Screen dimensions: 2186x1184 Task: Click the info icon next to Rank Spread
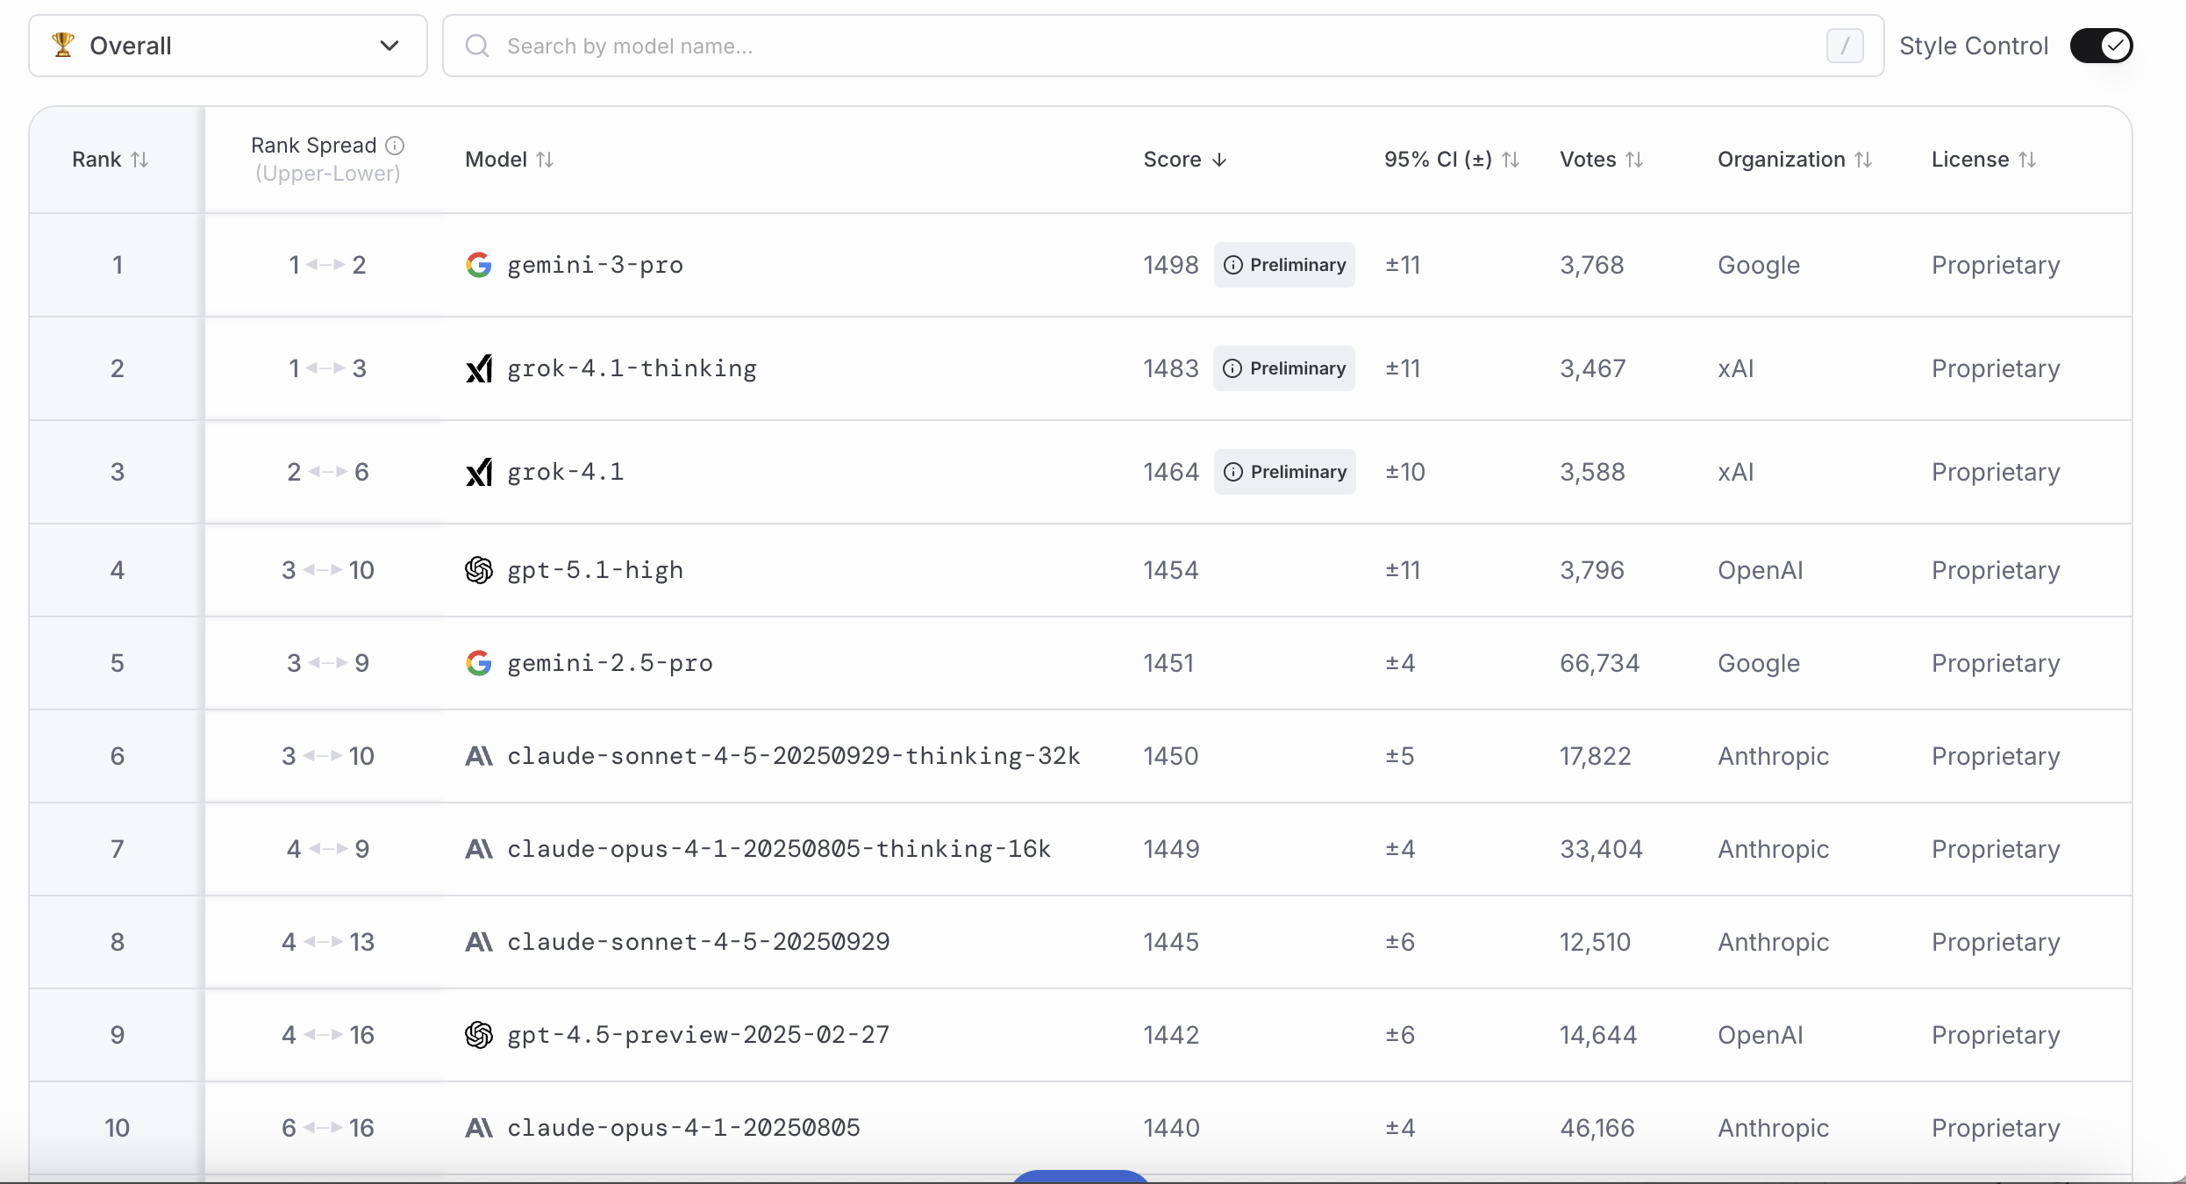(x=396, y=146)
